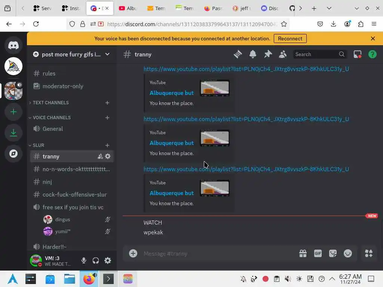Open the rules channel

point(72,74)
